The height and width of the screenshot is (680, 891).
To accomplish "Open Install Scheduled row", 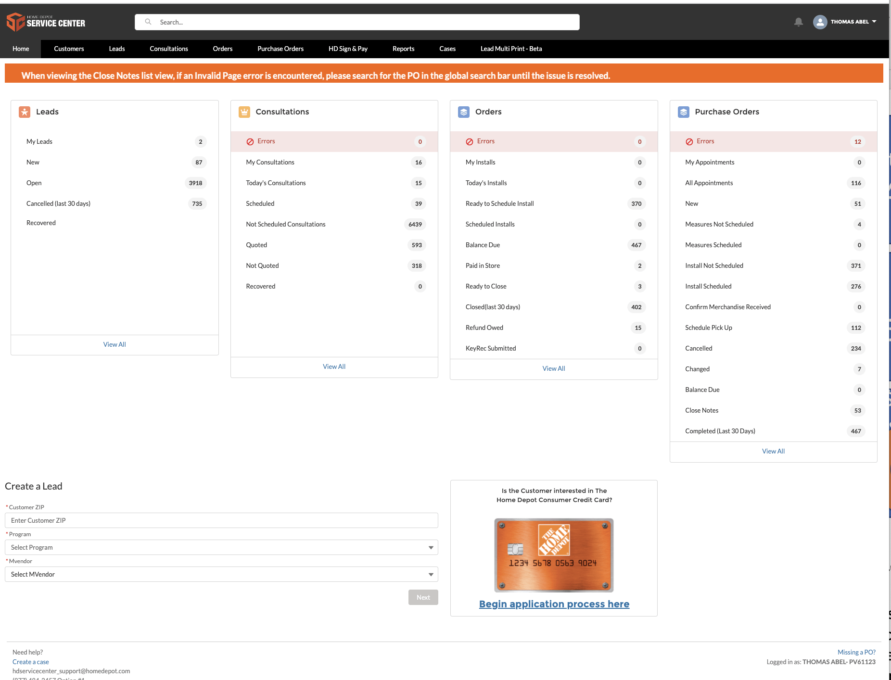I will point(774,286).
